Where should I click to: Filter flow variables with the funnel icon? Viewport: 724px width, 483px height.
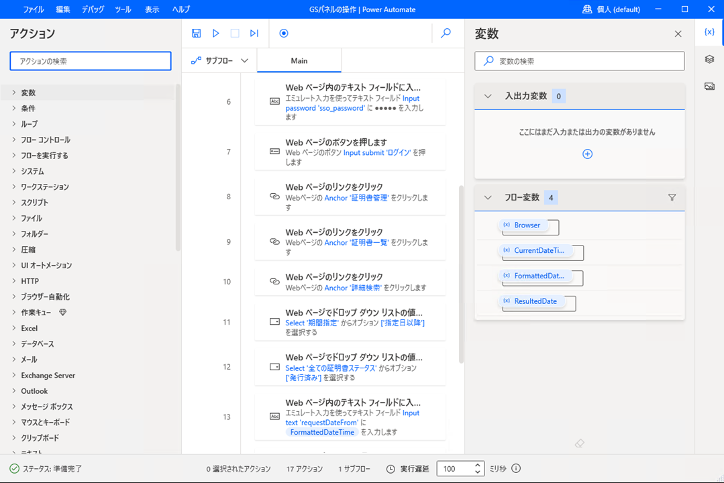672,197
